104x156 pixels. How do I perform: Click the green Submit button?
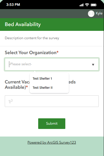tap(52, 124)
